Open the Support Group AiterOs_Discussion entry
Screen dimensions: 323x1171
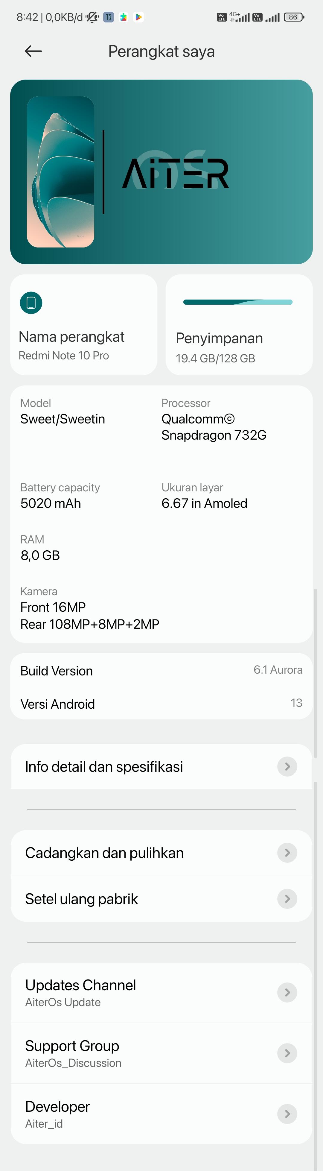click(161, 1053)
